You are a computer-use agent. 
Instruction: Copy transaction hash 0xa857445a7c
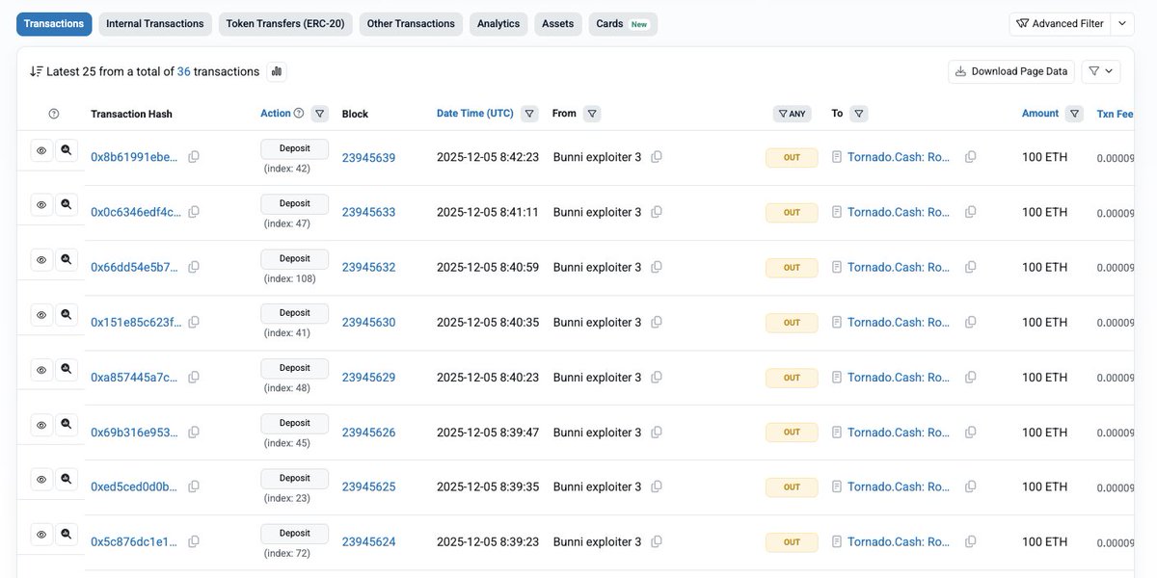pyautogui.click(x=194, y=377)
